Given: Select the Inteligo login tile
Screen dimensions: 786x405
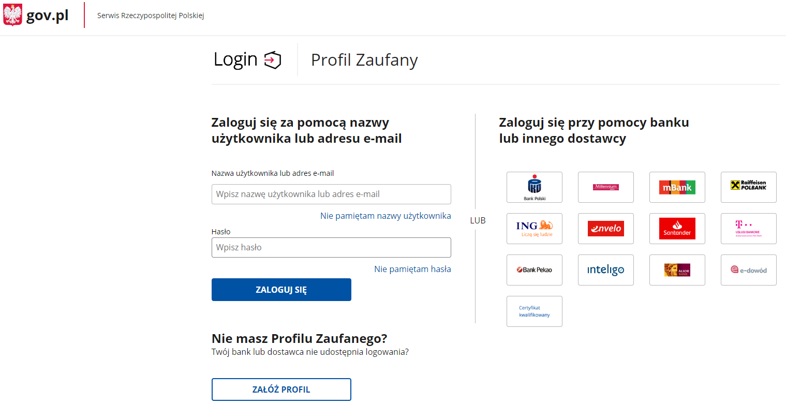Looking at the screenshot, I should pyautogui.click(x=606, y=270).
